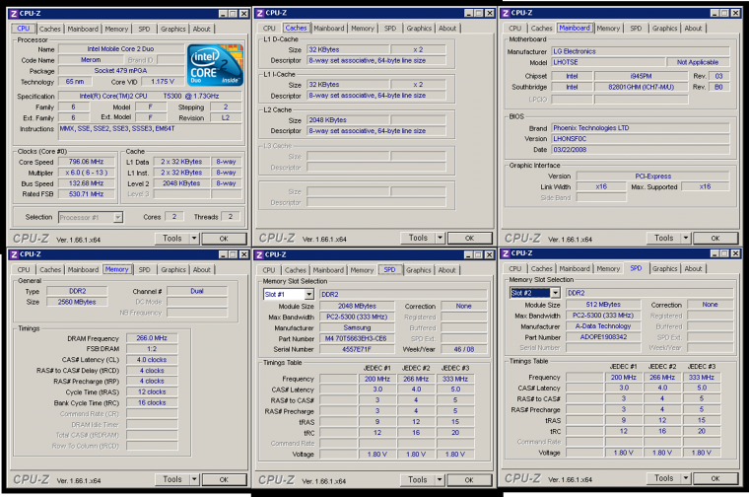Click OK in the Slot #1 SPD window
The width and height of the screenshot is (749, 497).
tap(469, 479)
